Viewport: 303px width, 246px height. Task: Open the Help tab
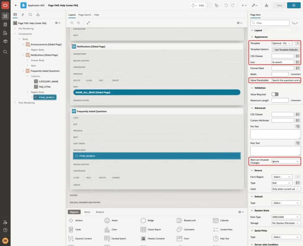coord(96,15)
